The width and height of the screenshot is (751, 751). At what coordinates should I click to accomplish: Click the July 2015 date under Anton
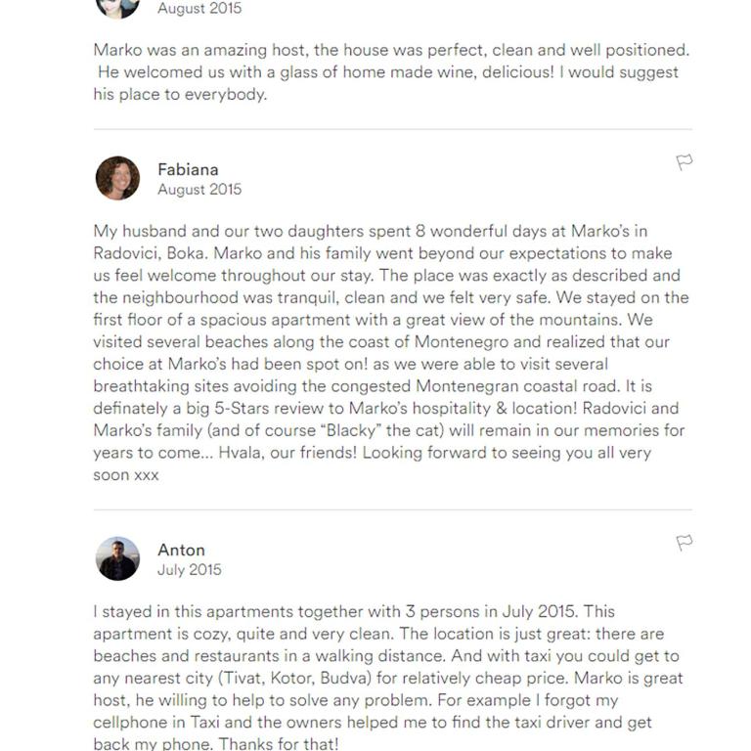coord(189,569)
